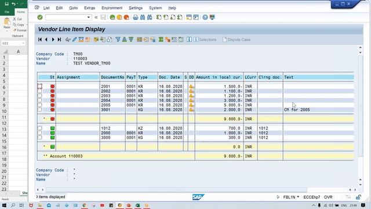Image resolution: width=371 pixels, height=209 pixels.
Task: Click the green Back icon
Action: tap(112, 17)
